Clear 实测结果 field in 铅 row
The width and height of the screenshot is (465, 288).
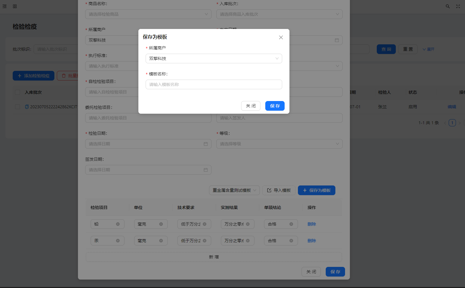click(x=248, y=224)
